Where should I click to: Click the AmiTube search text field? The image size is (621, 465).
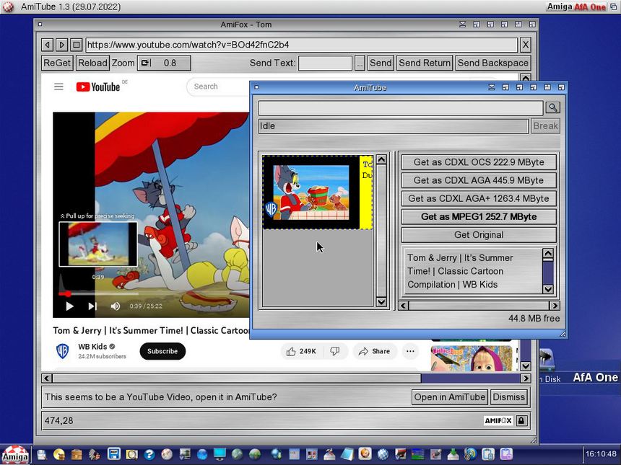click(401, 107)
